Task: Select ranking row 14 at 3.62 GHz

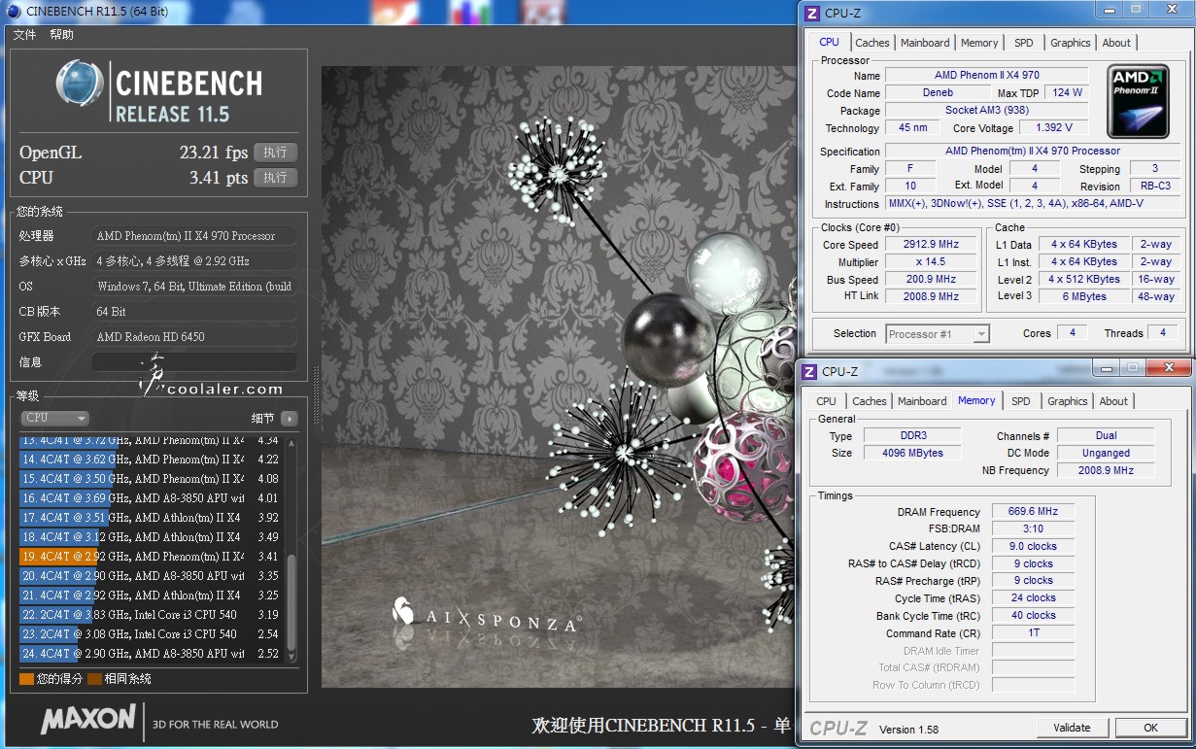Action: point(151,460)
